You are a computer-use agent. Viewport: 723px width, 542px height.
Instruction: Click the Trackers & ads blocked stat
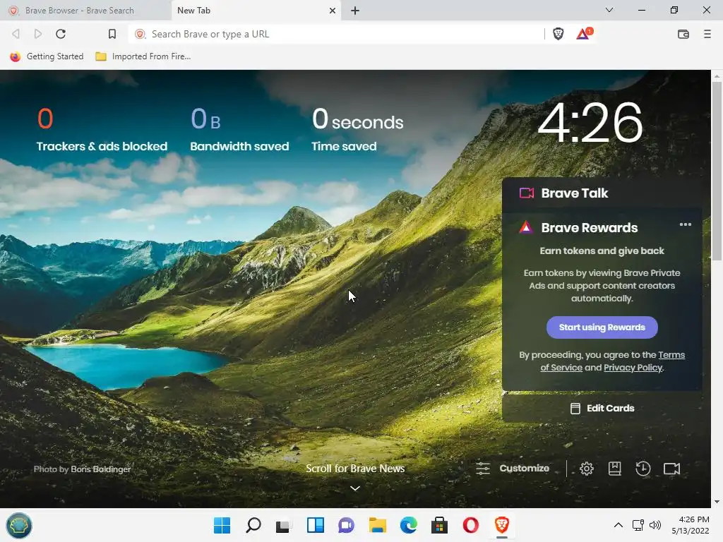102,129
